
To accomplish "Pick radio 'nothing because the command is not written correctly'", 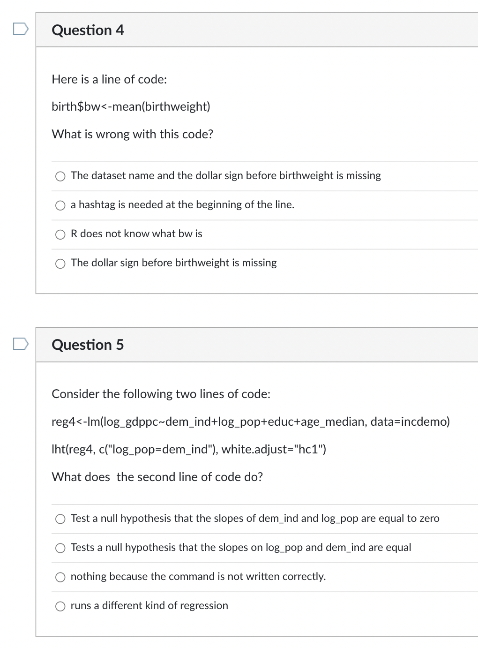I will [x=60, y=577].
